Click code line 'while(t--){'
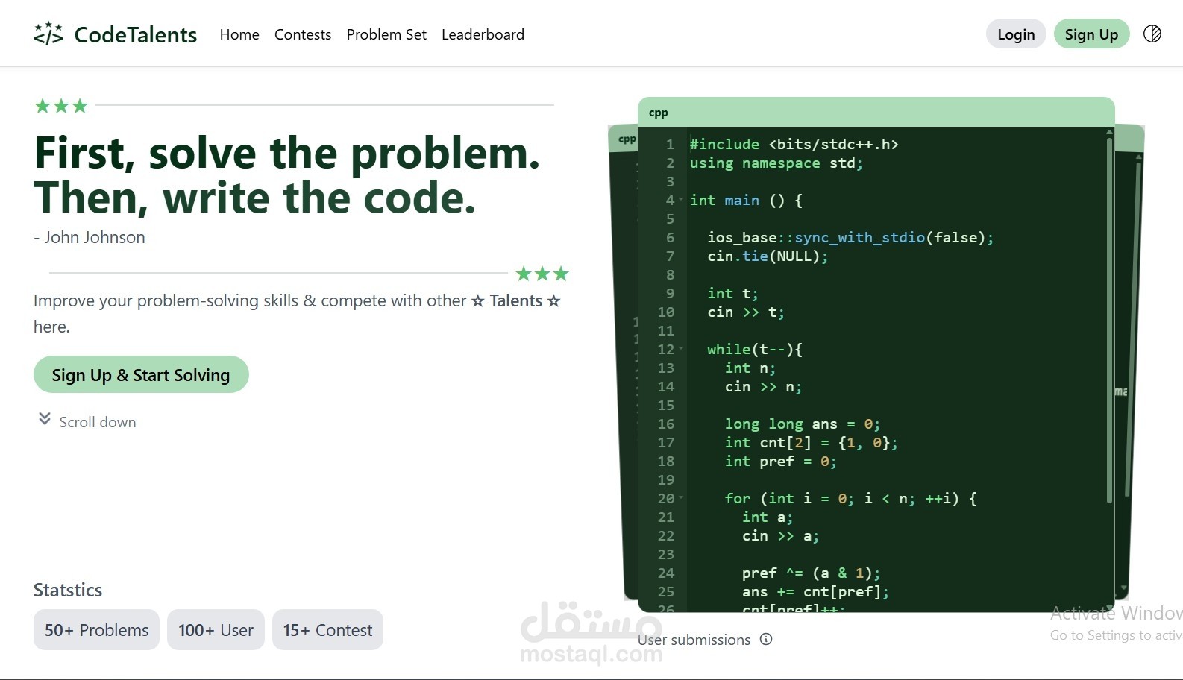This screenshot has width=1183, height=680. [x=755, y=349]
